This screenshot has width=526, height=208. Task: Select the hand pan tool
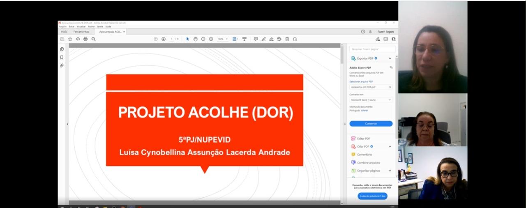point(196,39)
